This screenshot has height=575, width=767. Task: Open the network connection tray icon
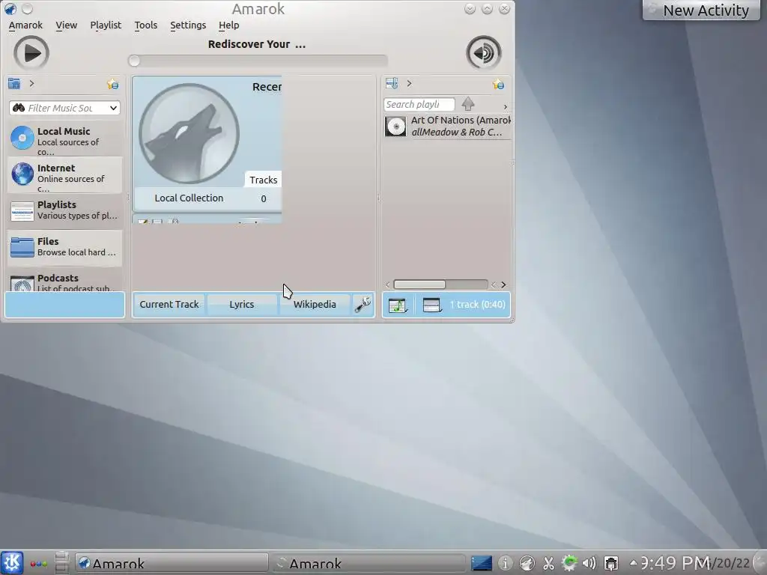(611, 563)
